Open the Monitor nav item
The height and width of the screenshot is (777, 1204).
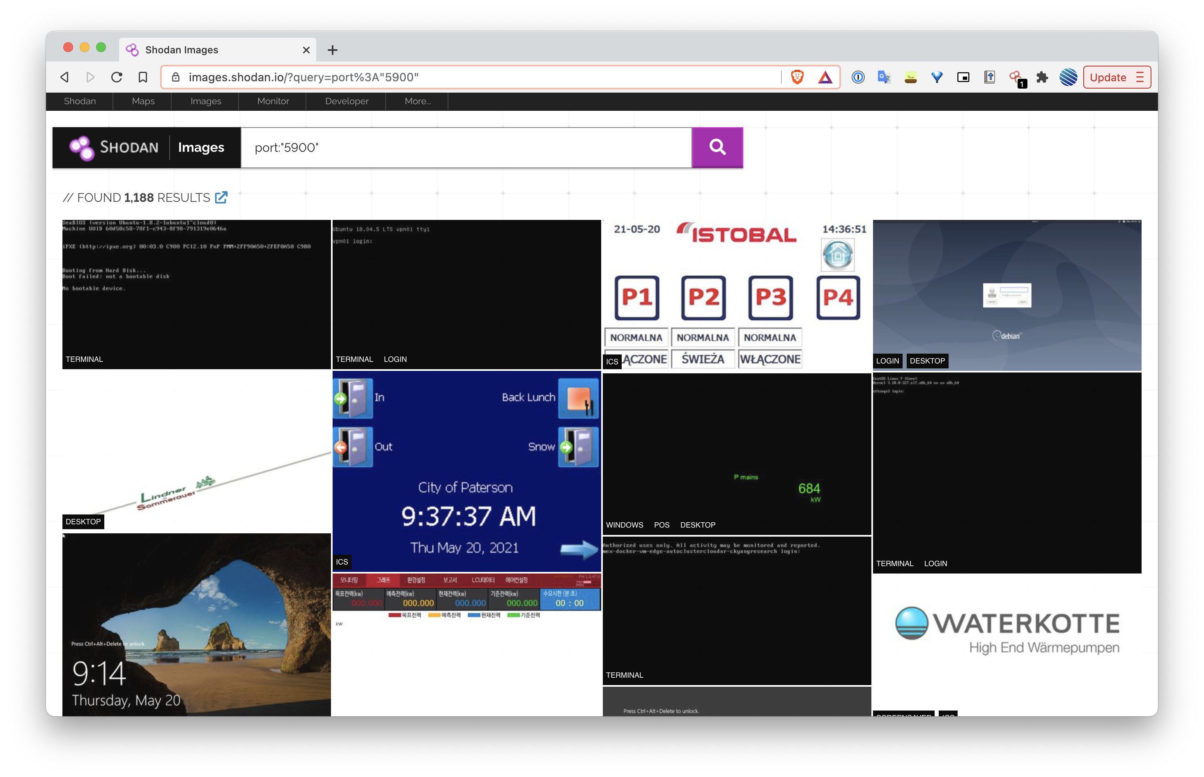[273, 101]
